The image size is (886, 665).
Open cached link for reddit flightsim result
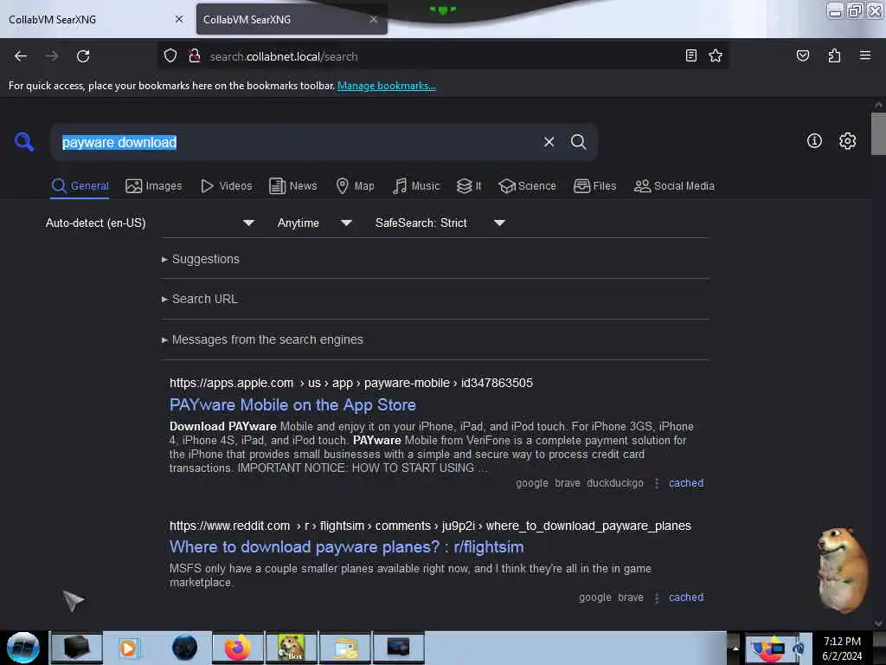[686, 597]
